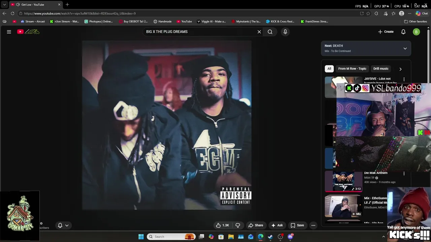Expand 'Other favorites' folder

pos(416,21)
